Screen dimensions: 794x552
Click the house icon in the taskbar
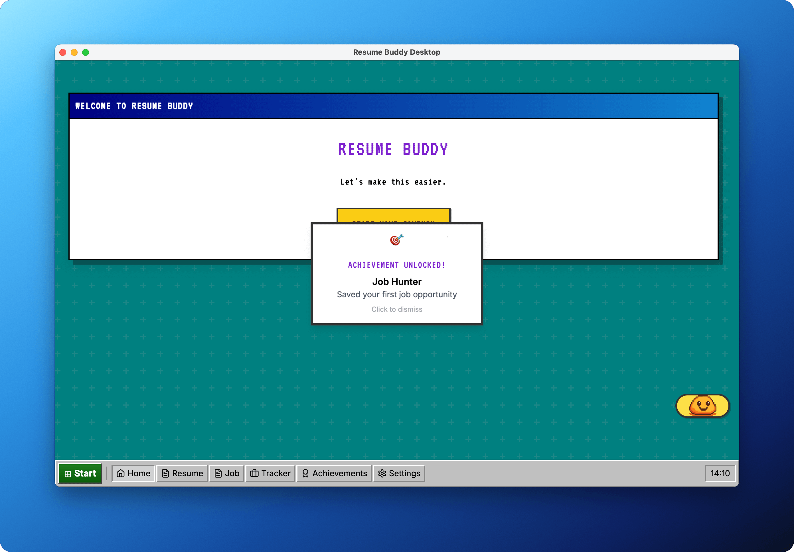coord(120,473)
